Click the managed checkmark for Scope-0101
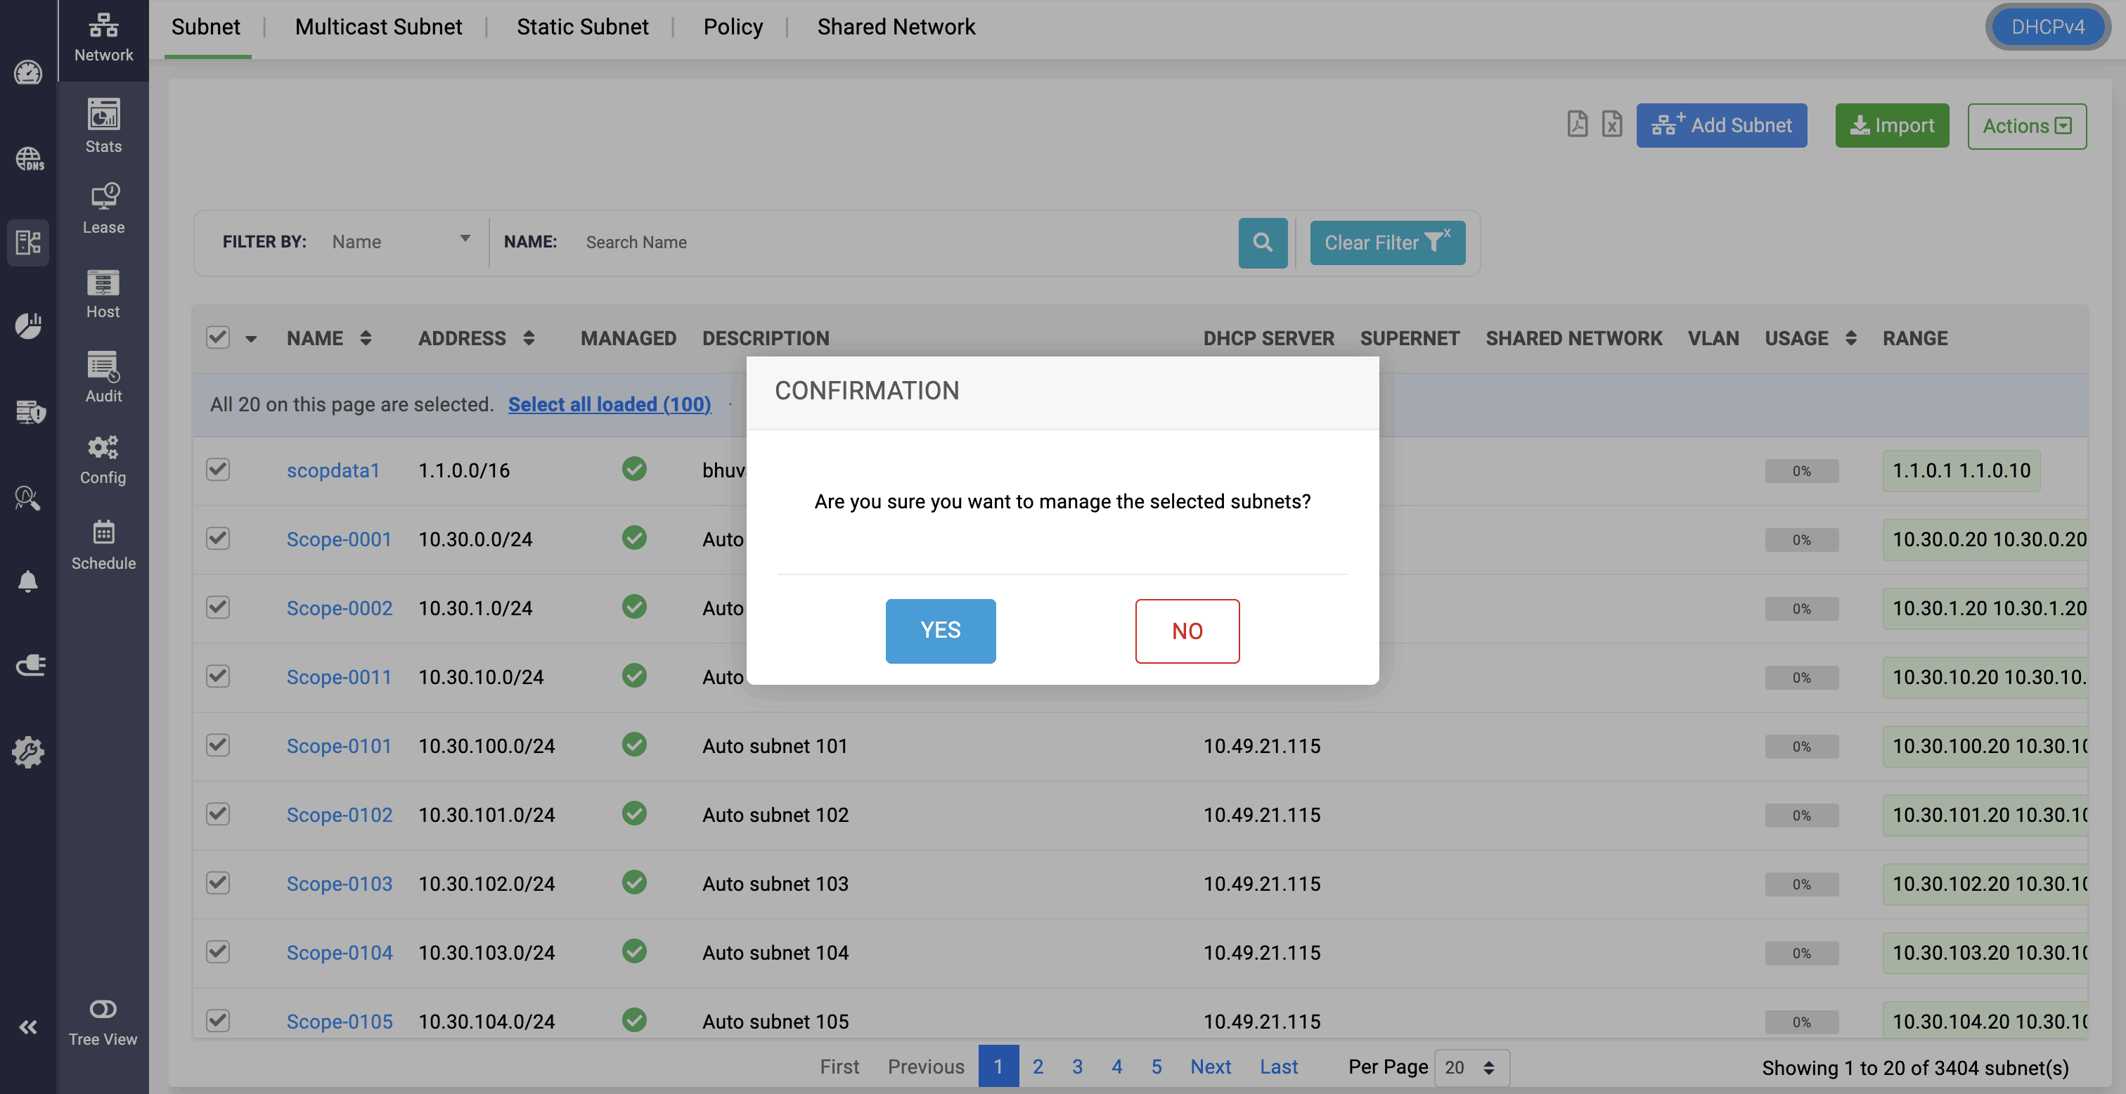 (634, 745)
